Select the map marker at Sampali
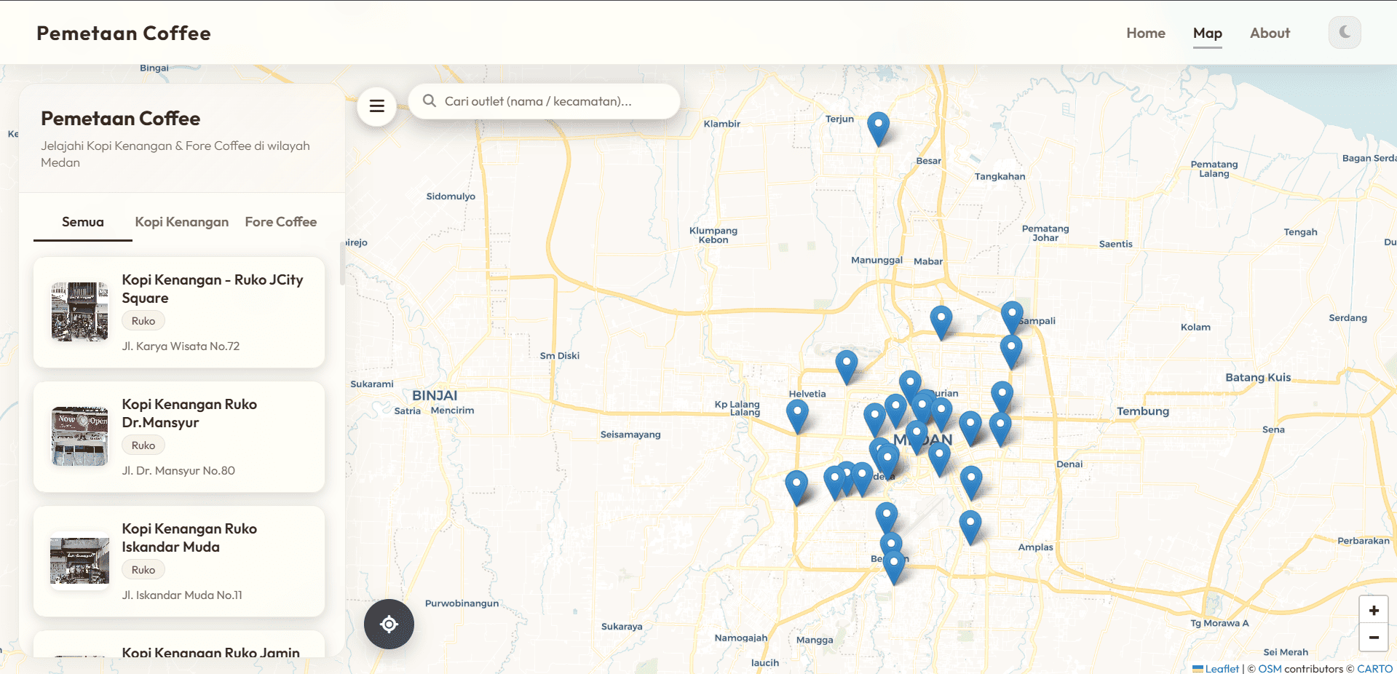 click(x=1011, y=317)
